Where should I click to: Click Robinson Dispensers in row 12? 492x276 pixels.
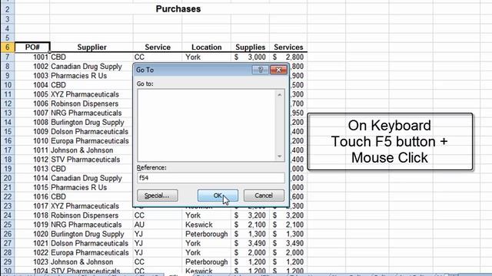[x=85, y=103]
